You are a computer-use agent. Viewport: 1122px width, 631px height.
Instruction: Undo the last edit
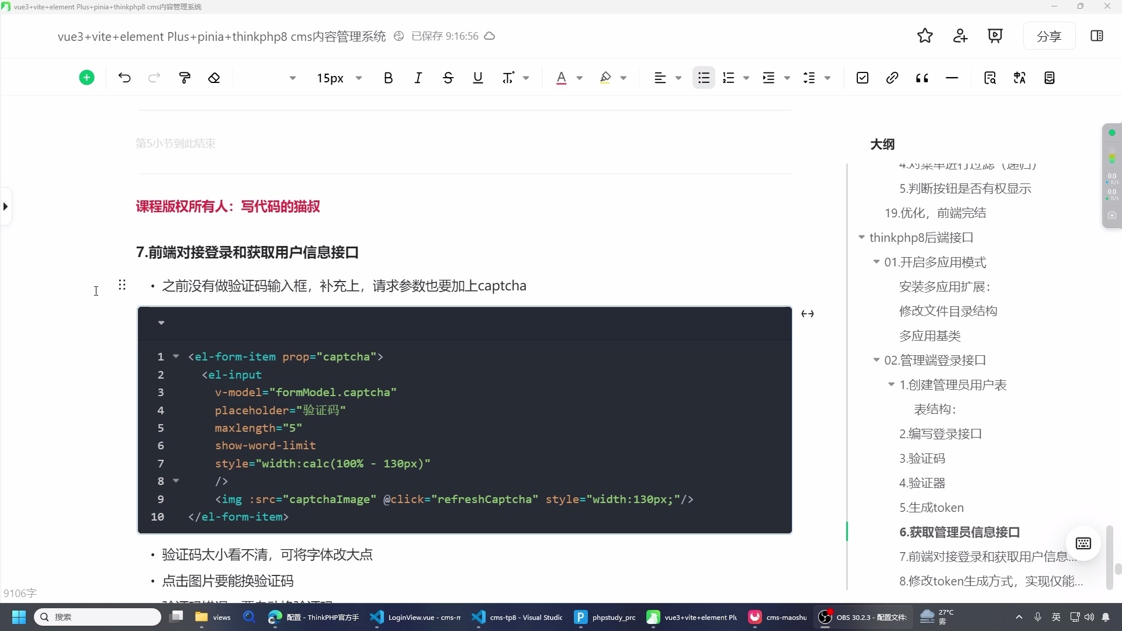pyautogui.click(x=124, y=78)
